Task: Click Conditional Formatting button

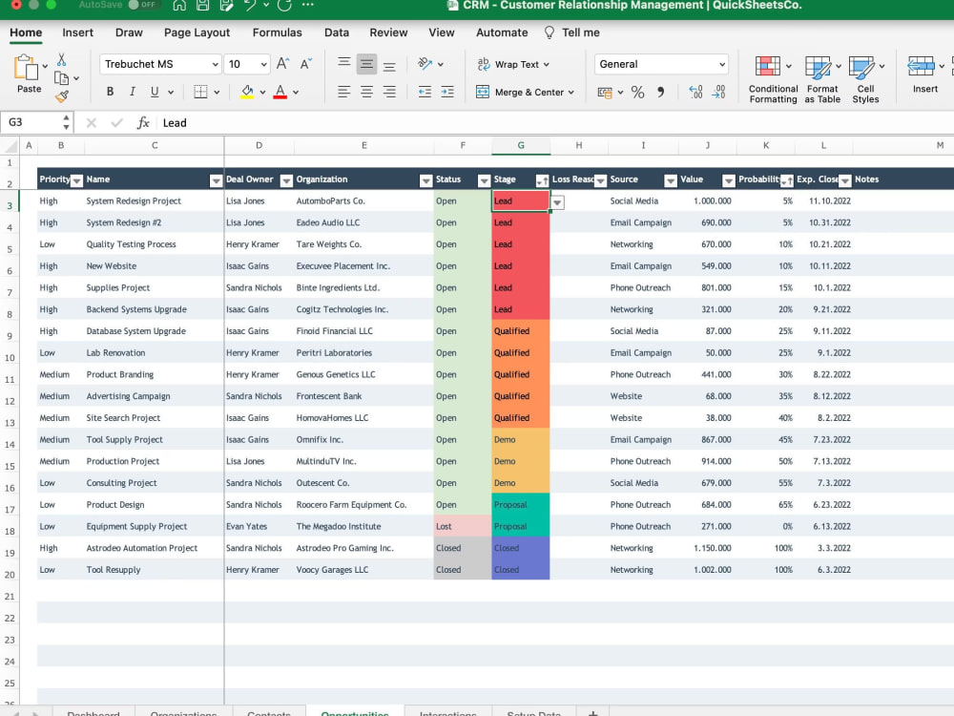Action: click(x=773, y=80)
